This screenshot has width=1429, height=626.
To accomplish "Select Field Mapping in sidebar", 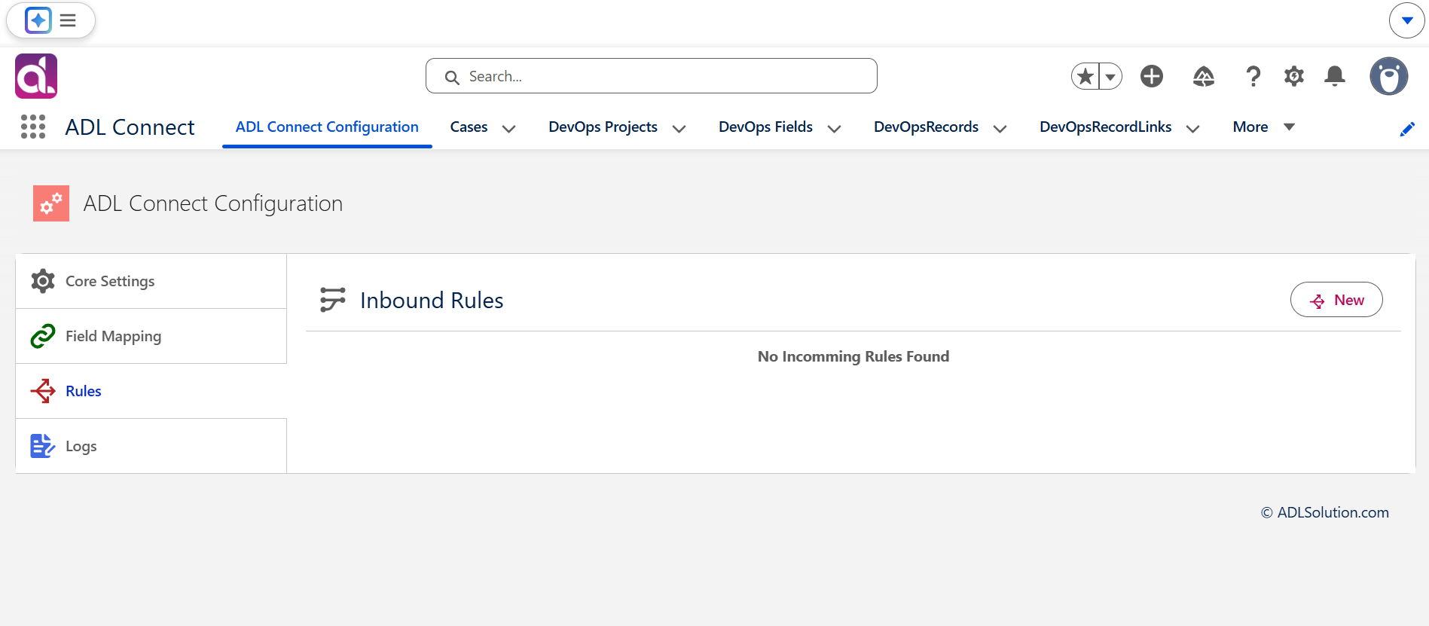I will pyautogui.click(x=151, y=336).
